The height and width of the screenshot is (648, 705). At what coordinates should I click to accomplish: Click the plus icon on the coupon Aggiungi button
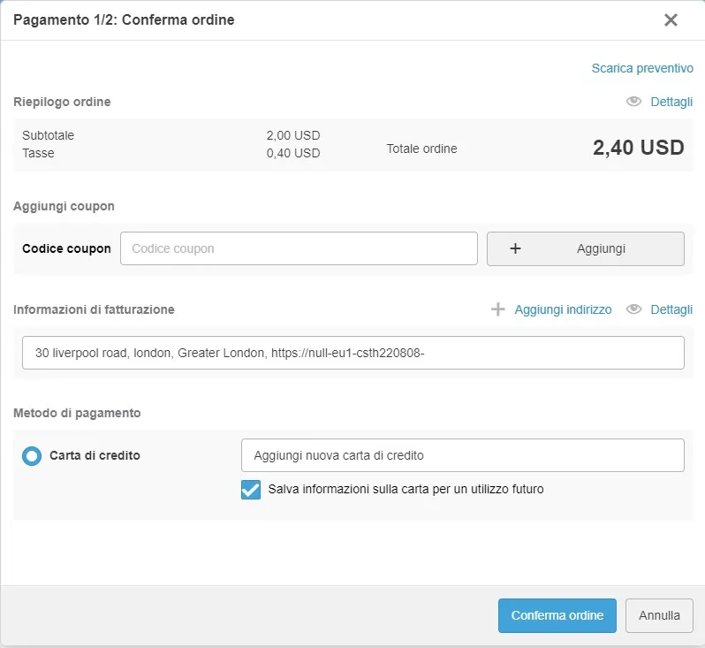tap(516, 248)
